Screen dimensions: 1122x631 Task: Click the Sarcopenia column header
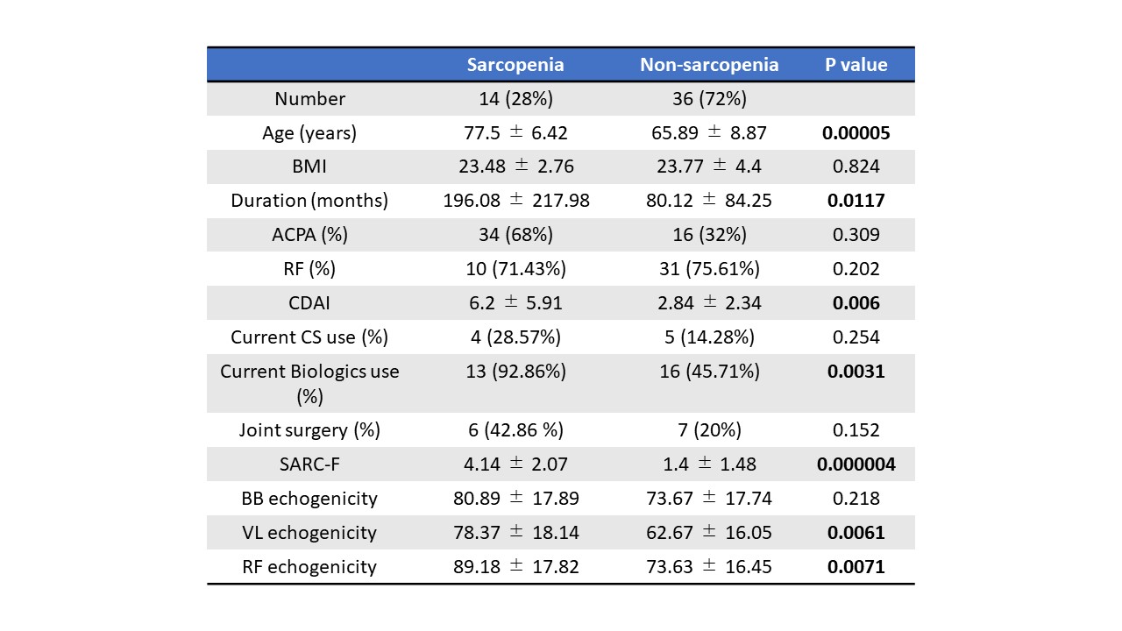pyautogui.click(x=515, y=65)
